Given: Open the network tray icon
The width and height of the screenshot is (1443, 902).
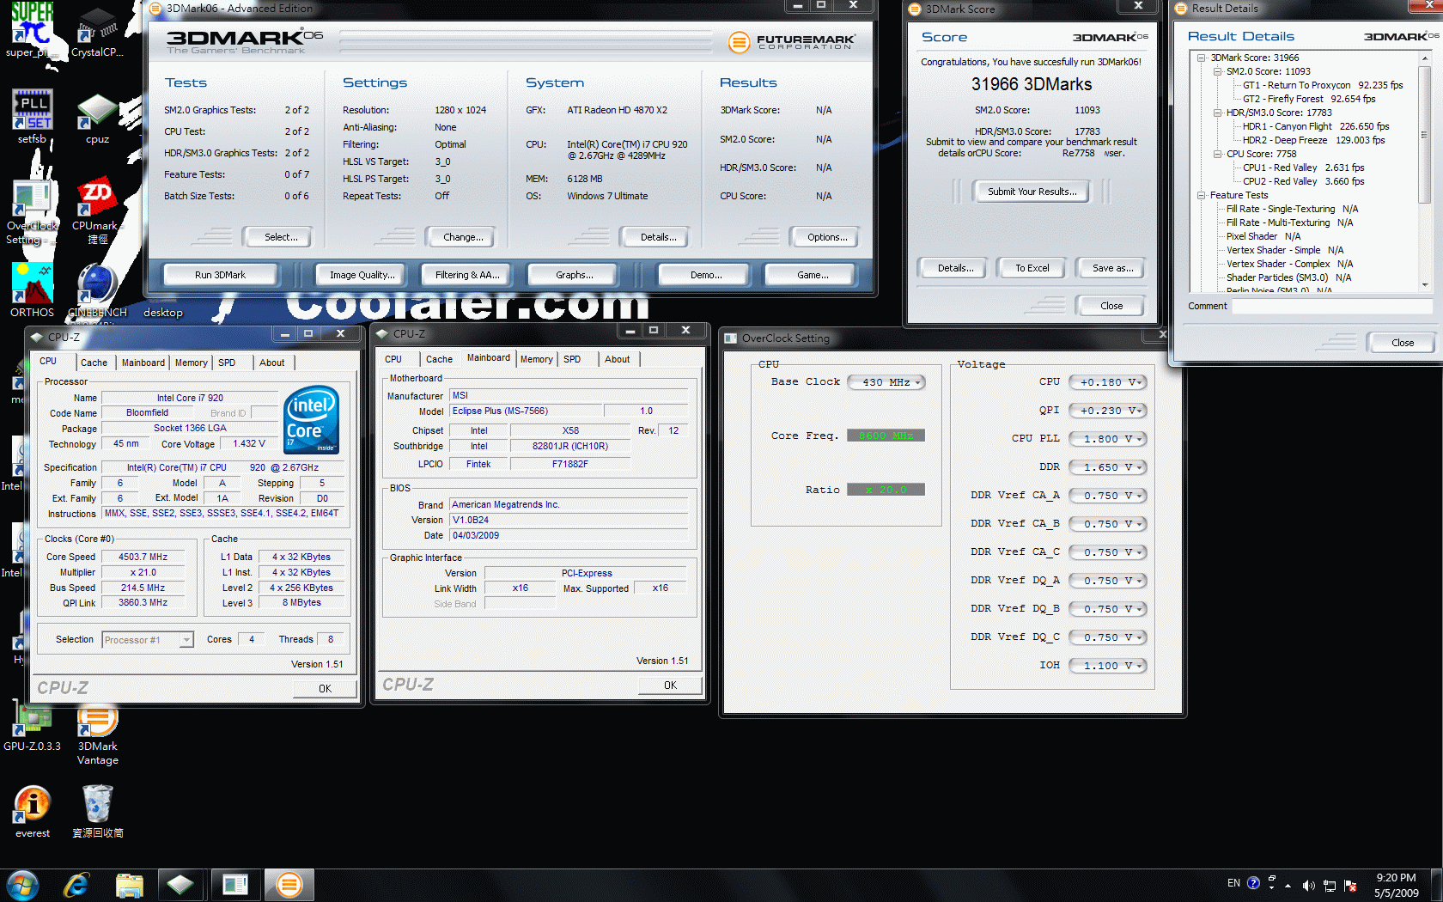Looking at the screenshot, I should (x=1329, y=885).
